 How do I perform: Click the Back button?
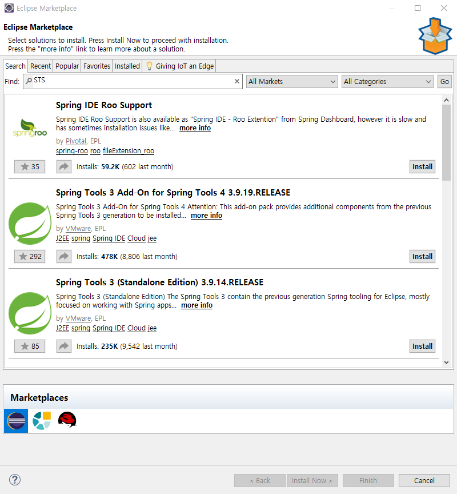(x=260, y=480)
